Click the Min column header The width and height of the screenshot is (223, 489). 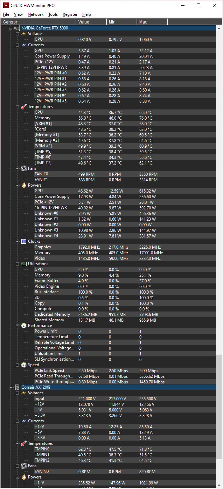[122, 22]
